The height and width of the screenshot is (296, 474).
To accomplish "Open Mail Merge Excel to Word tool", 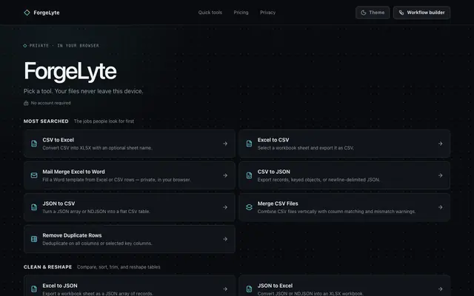I will click(130, 175).
